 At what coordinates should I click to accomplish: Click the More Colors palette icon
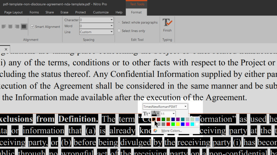pos(155,131)
